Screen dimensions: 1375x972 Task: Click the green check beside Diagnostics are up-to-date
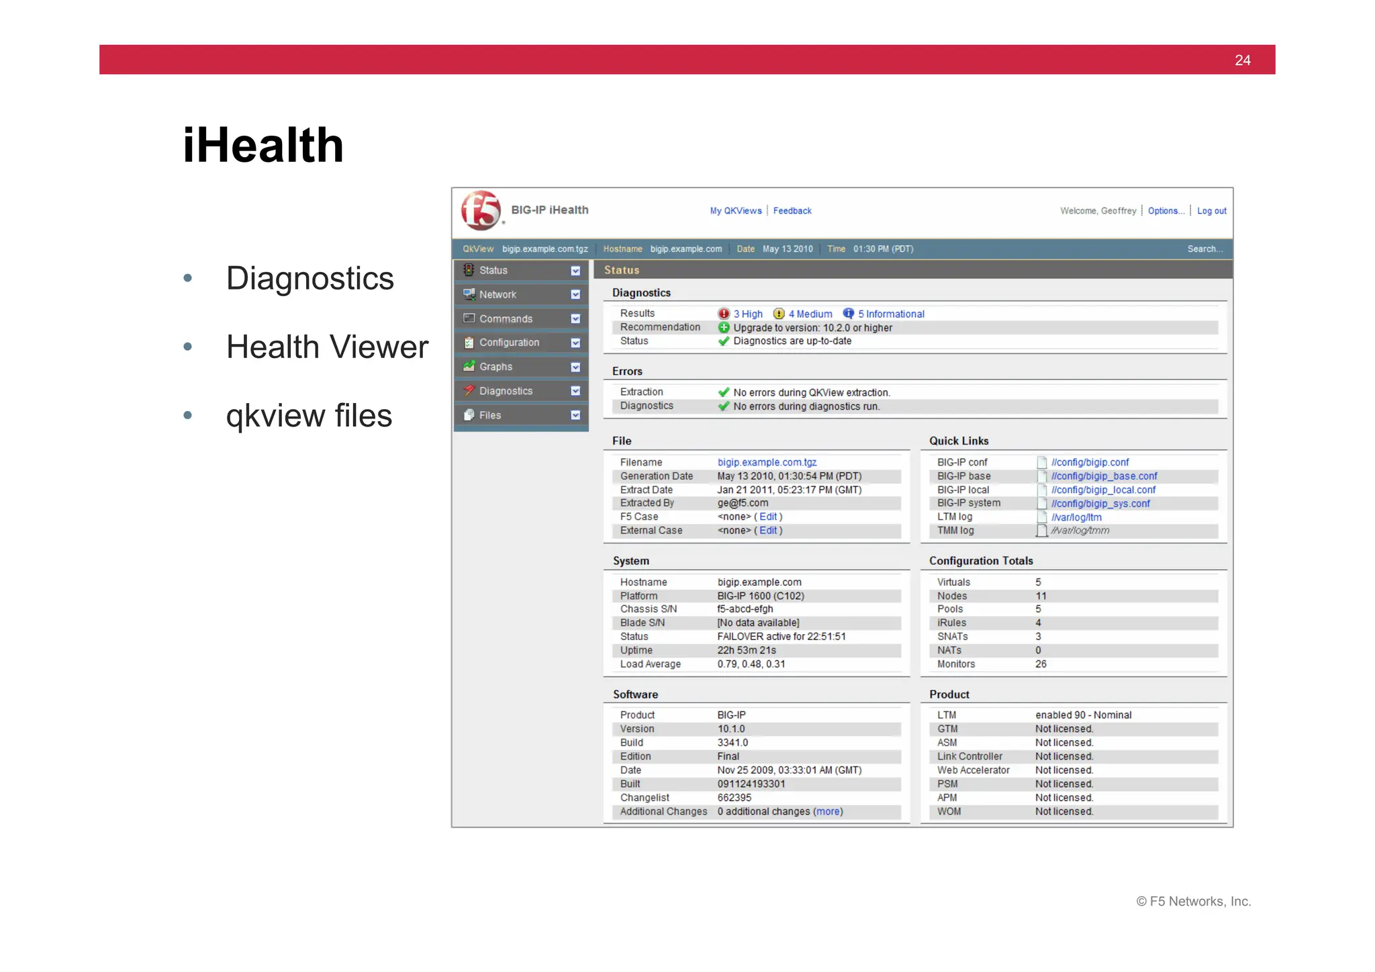[724, 341]
